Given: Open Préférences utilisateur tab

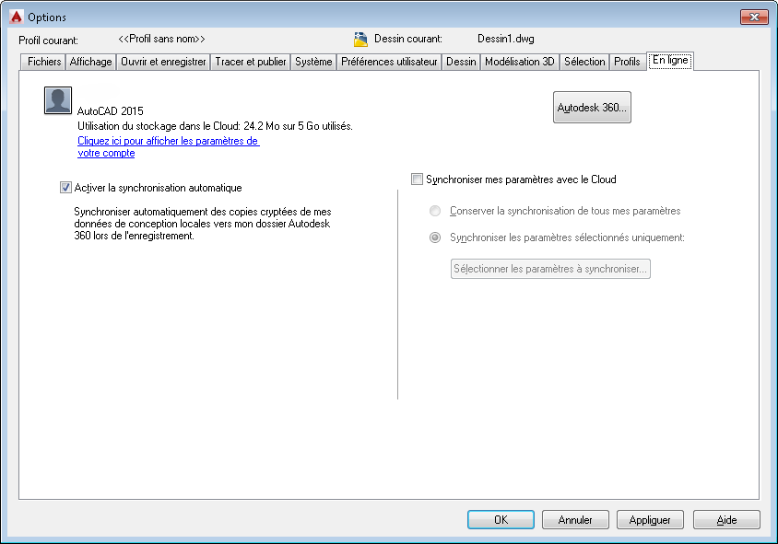Looking at the screenshot, I should tap(389, 62).
